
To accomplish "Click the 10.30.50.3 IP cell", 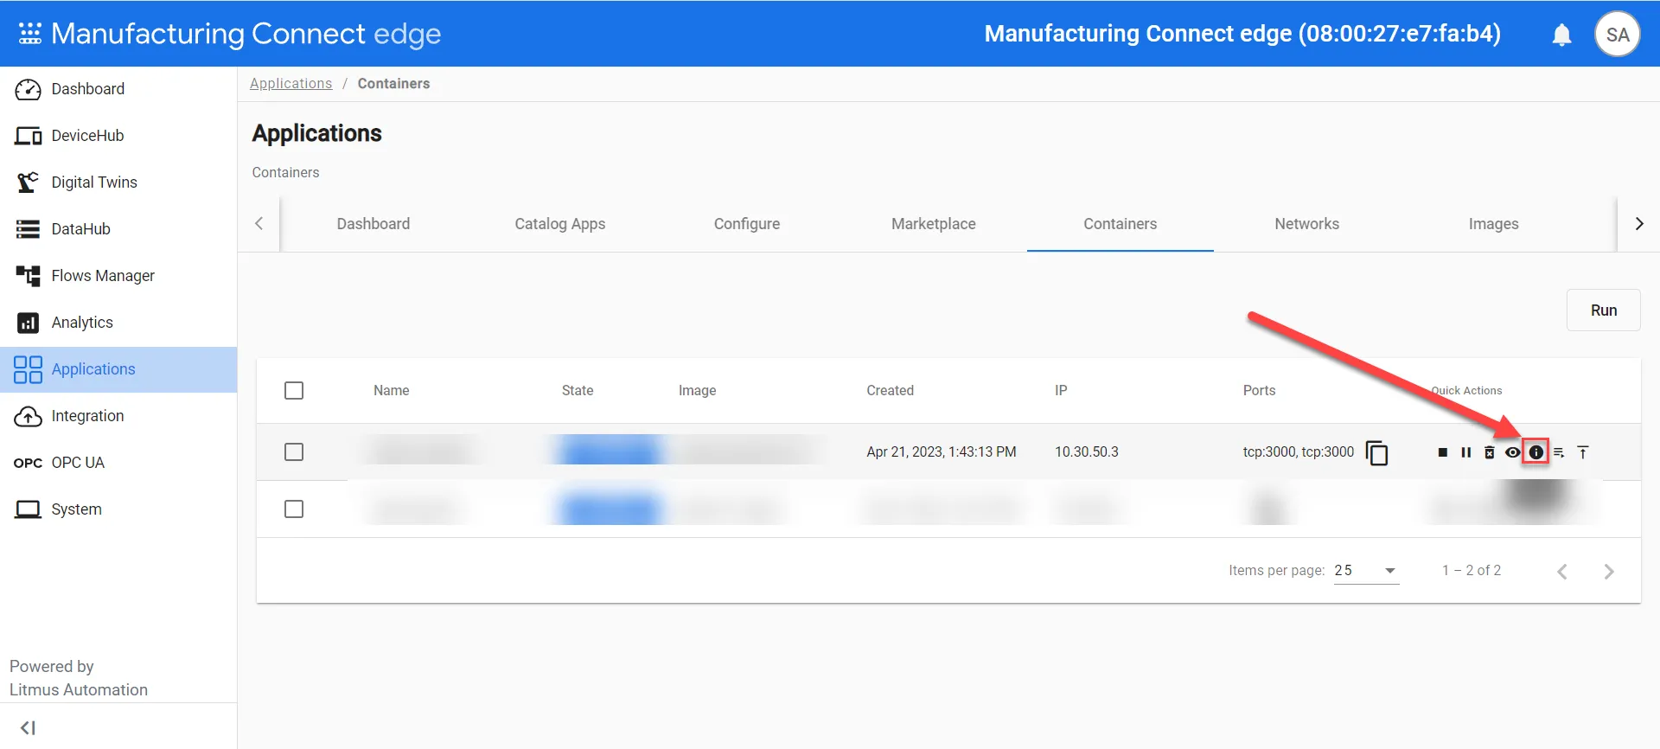I will 1087,452.
